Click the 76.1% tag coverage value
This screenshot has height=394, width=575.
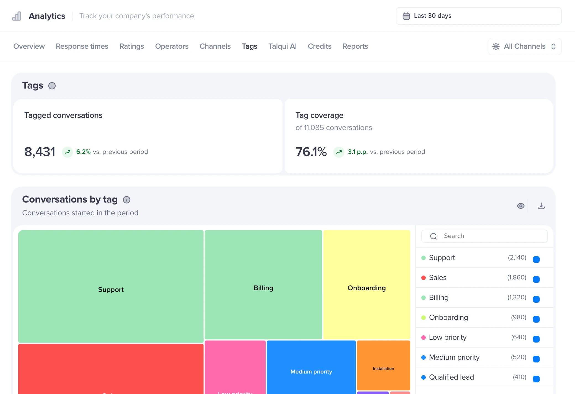tap(311, 152)
